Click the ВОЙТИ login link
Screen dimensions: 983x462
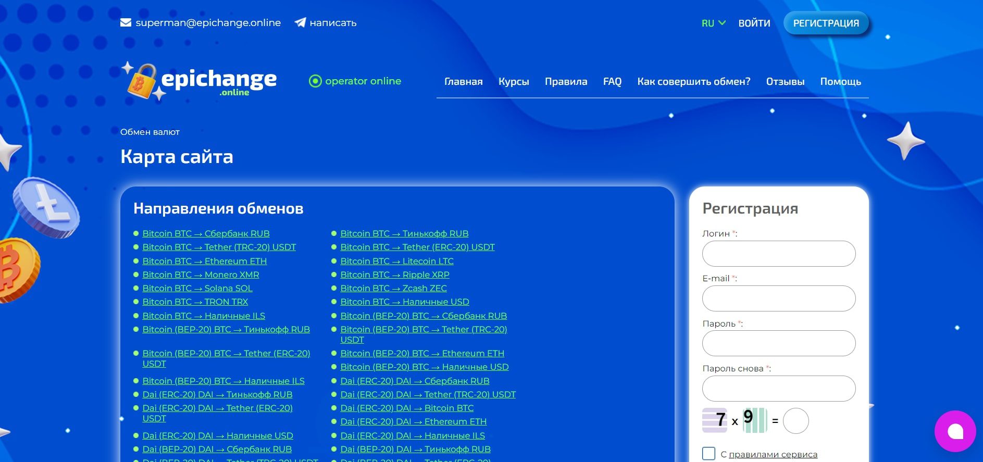pos(754,23)
